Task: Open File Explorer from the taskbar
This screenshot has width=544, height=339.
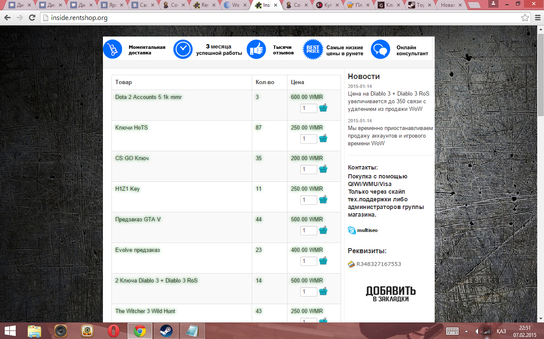Action: tap(34, 331)
